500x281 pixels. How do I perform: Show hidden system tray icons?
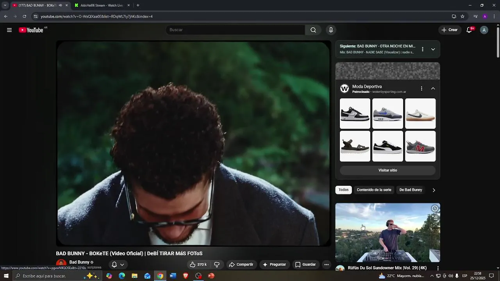(x=432, y=276)
